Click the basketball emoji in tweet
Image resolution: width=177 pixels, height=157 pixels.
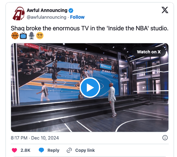pos(15,36)
